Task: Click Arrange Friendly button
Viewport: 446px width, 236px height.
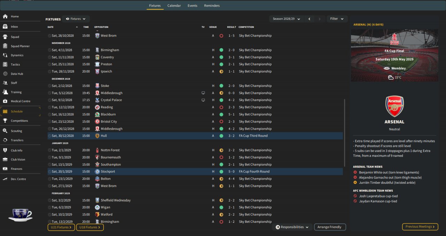Action: pyautogui.click(x=330, y=227)
